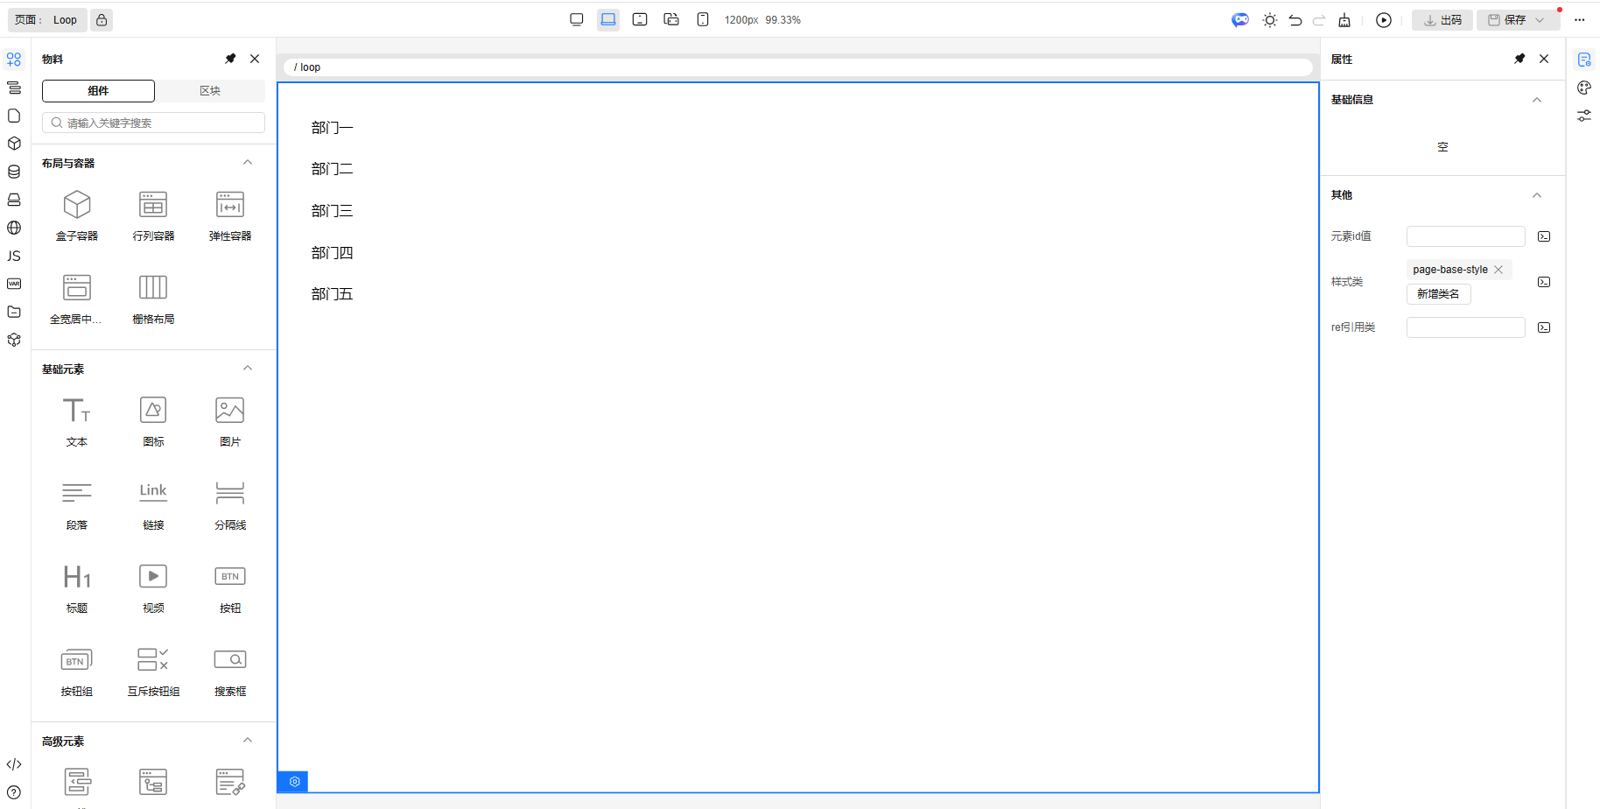Switch to the 区块 tab
This screenshot has width=1600, height=809.
click(x=210, y=91)
